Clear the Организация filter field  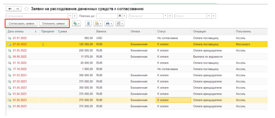point(75,16)
